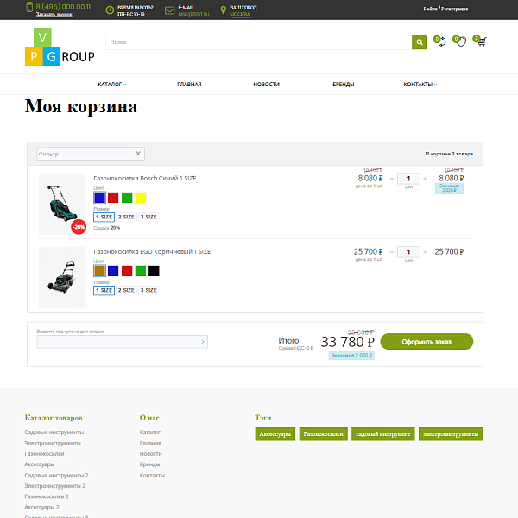This screenshot has height=518, width=518.
Task: Open the shopping cart icon in header
Action: pos(481,41)
